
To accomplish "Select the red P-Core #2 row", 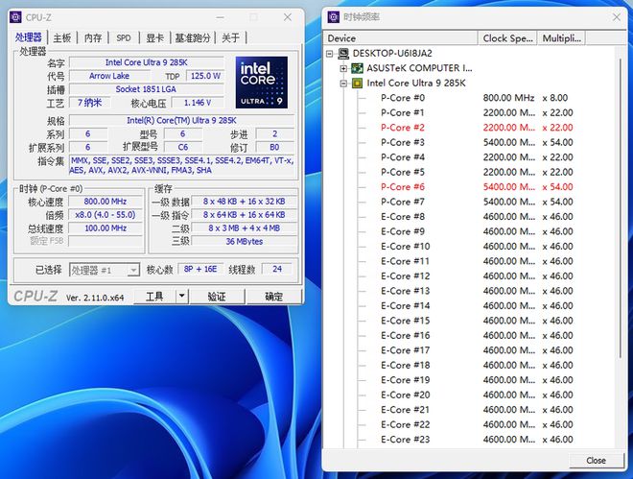I will click(x=477, y=128).
